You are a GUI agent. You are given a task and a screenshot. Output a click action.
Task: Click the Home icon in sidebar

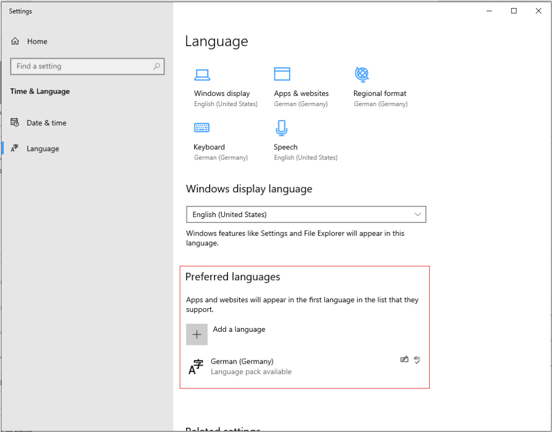15,41
